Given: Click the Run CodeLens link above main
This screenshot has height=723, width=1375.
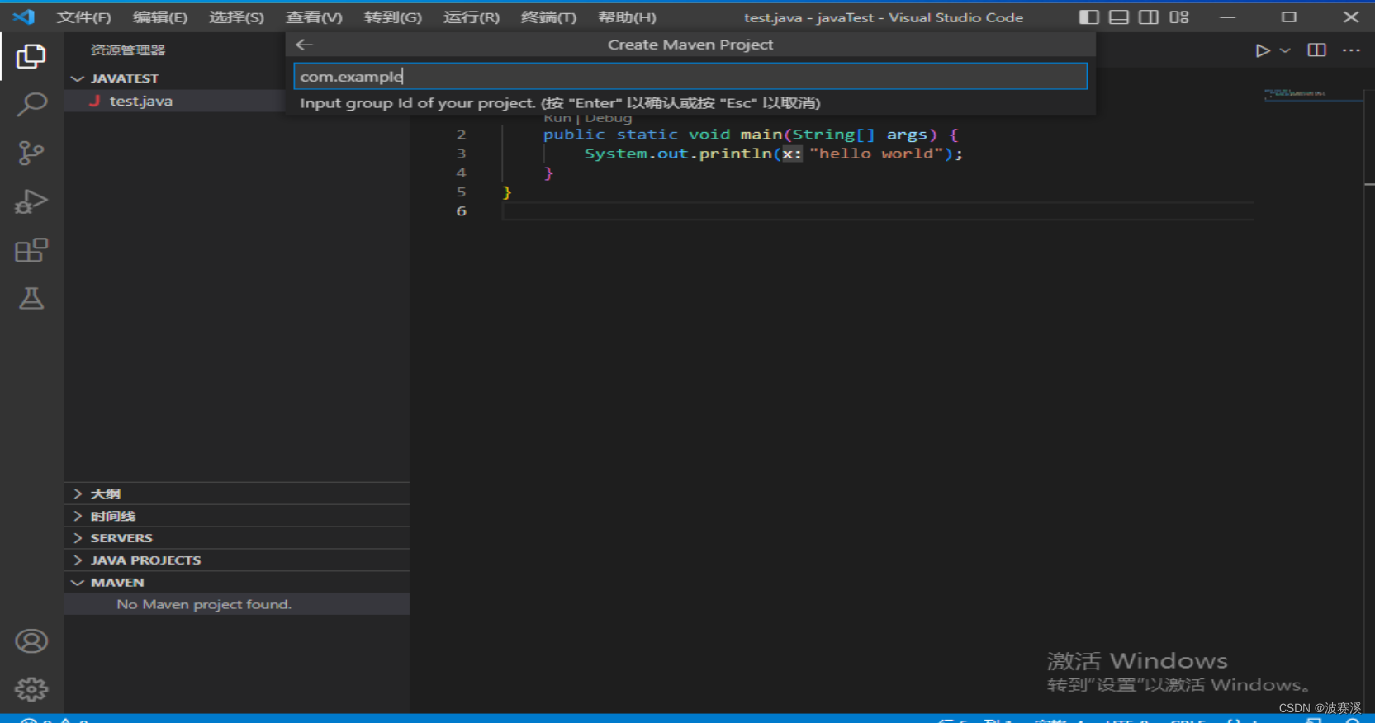Looking at the screenshot, I should coord(557,118).
